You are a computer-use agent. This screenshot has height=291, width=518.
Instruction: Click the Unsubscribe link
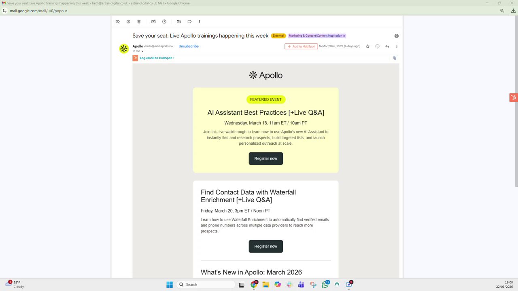(x=189, y=46)
